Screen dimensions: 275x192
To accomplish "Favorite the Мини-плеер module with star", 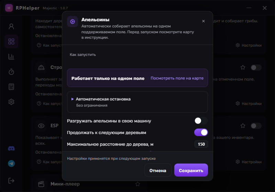I will [x=138, y=184].
